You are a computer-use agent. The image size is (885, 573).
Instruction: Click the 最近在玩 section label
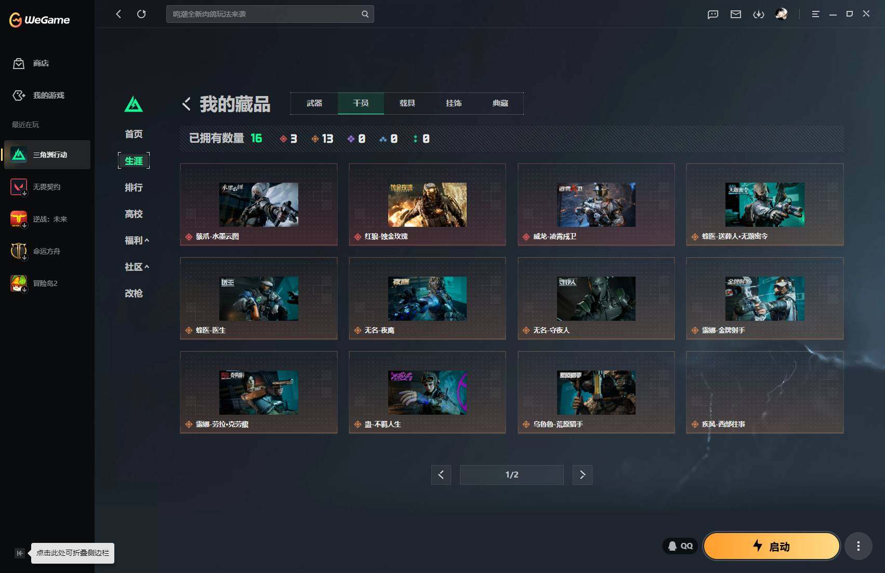point(25,125)
